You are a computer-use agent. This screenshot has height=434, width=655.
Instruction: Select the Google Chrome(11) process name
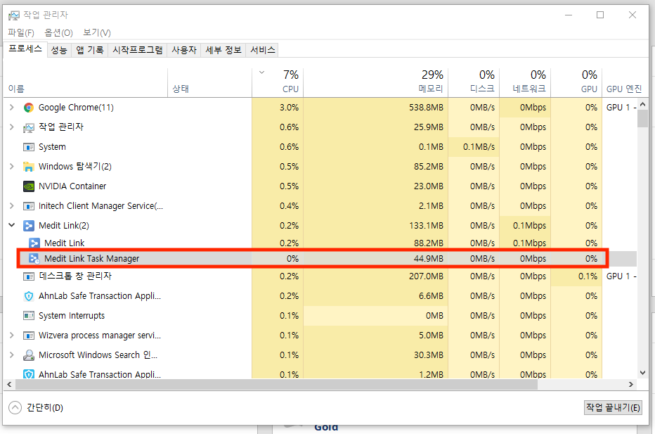tap(76, 108)
